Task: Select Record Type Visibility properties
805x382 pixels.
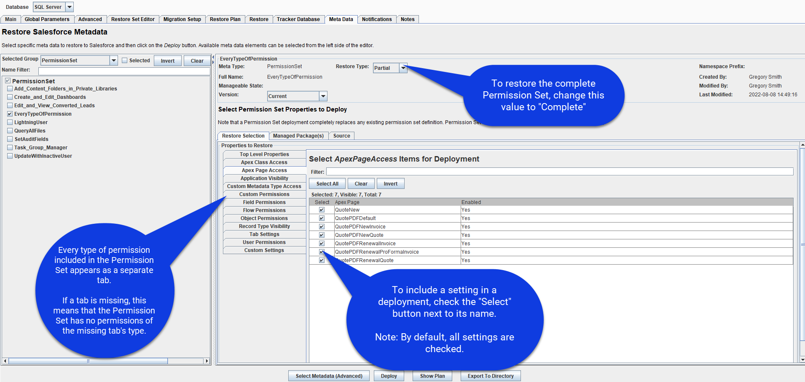Action: pyautogui.click(x=264, y=226)
